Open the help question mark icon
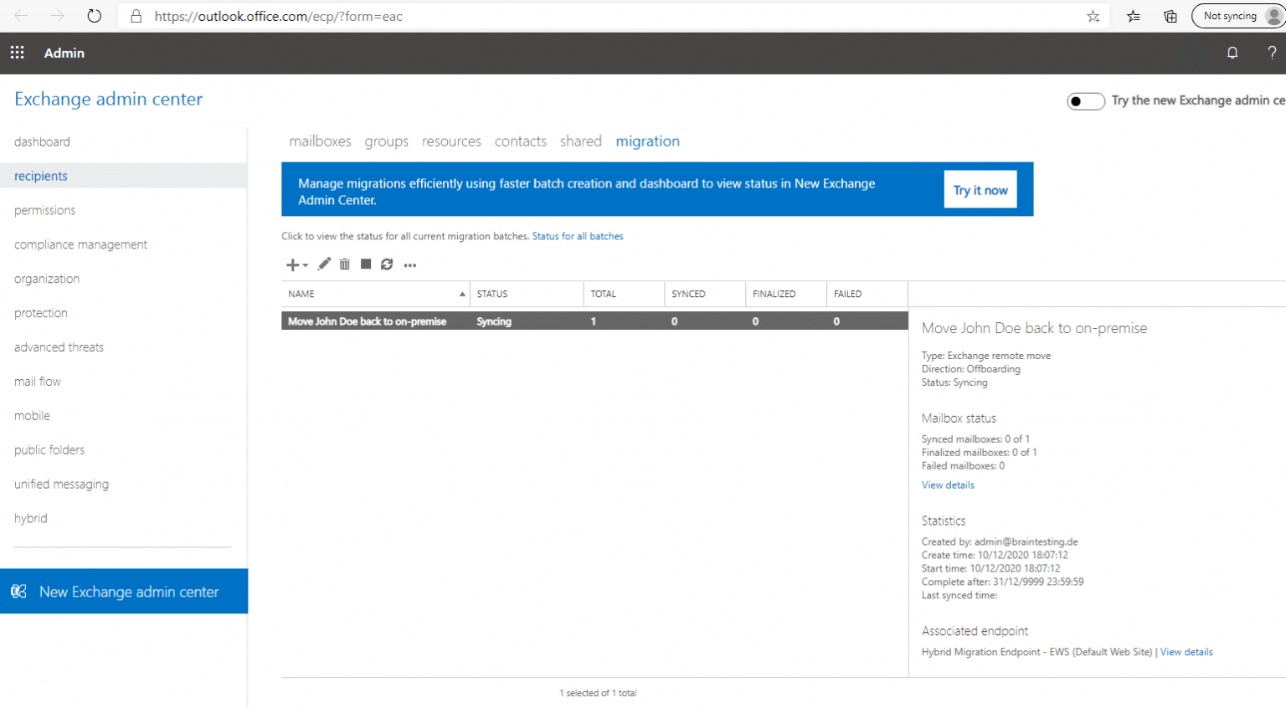The height and width of the screenshot is (708, 1286). tap(1272, 52)
